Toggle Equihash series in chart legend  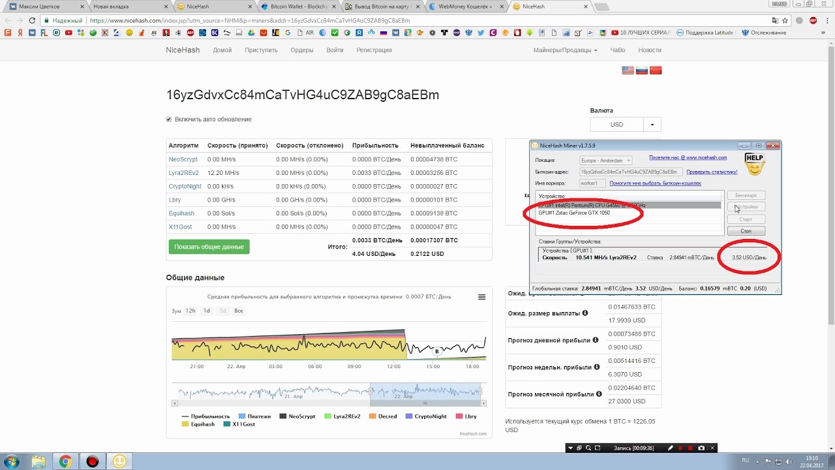click(x=198, y=424)
